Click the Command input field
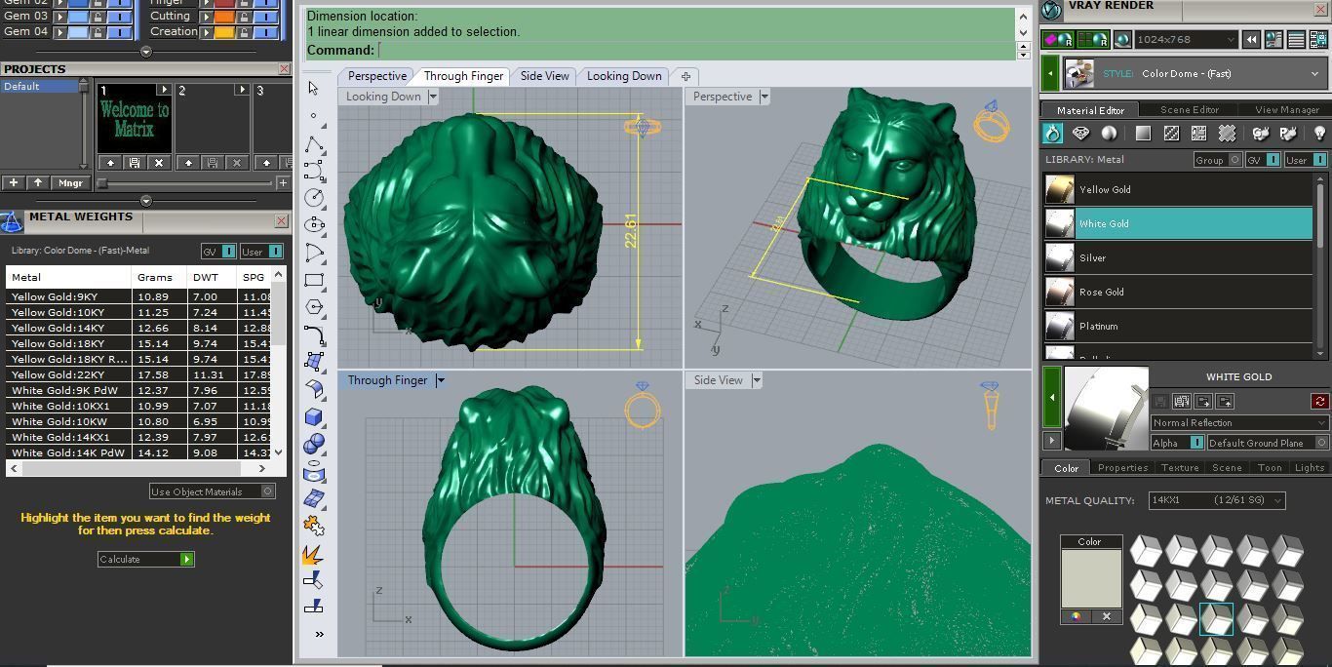Image resolution: width=1332 pixels, height=667 pixels. 694,50
